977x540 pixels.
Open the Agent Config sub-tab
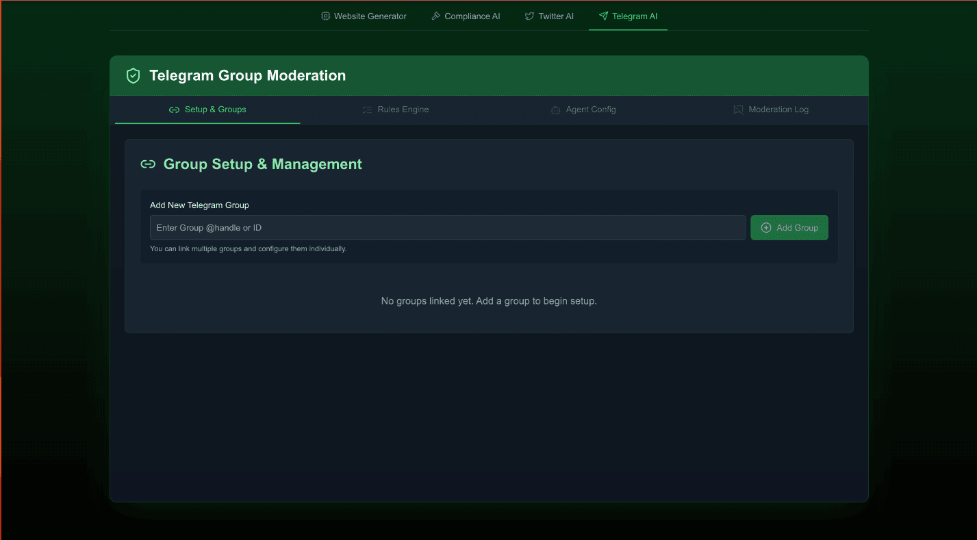click(x=583, y=110)
